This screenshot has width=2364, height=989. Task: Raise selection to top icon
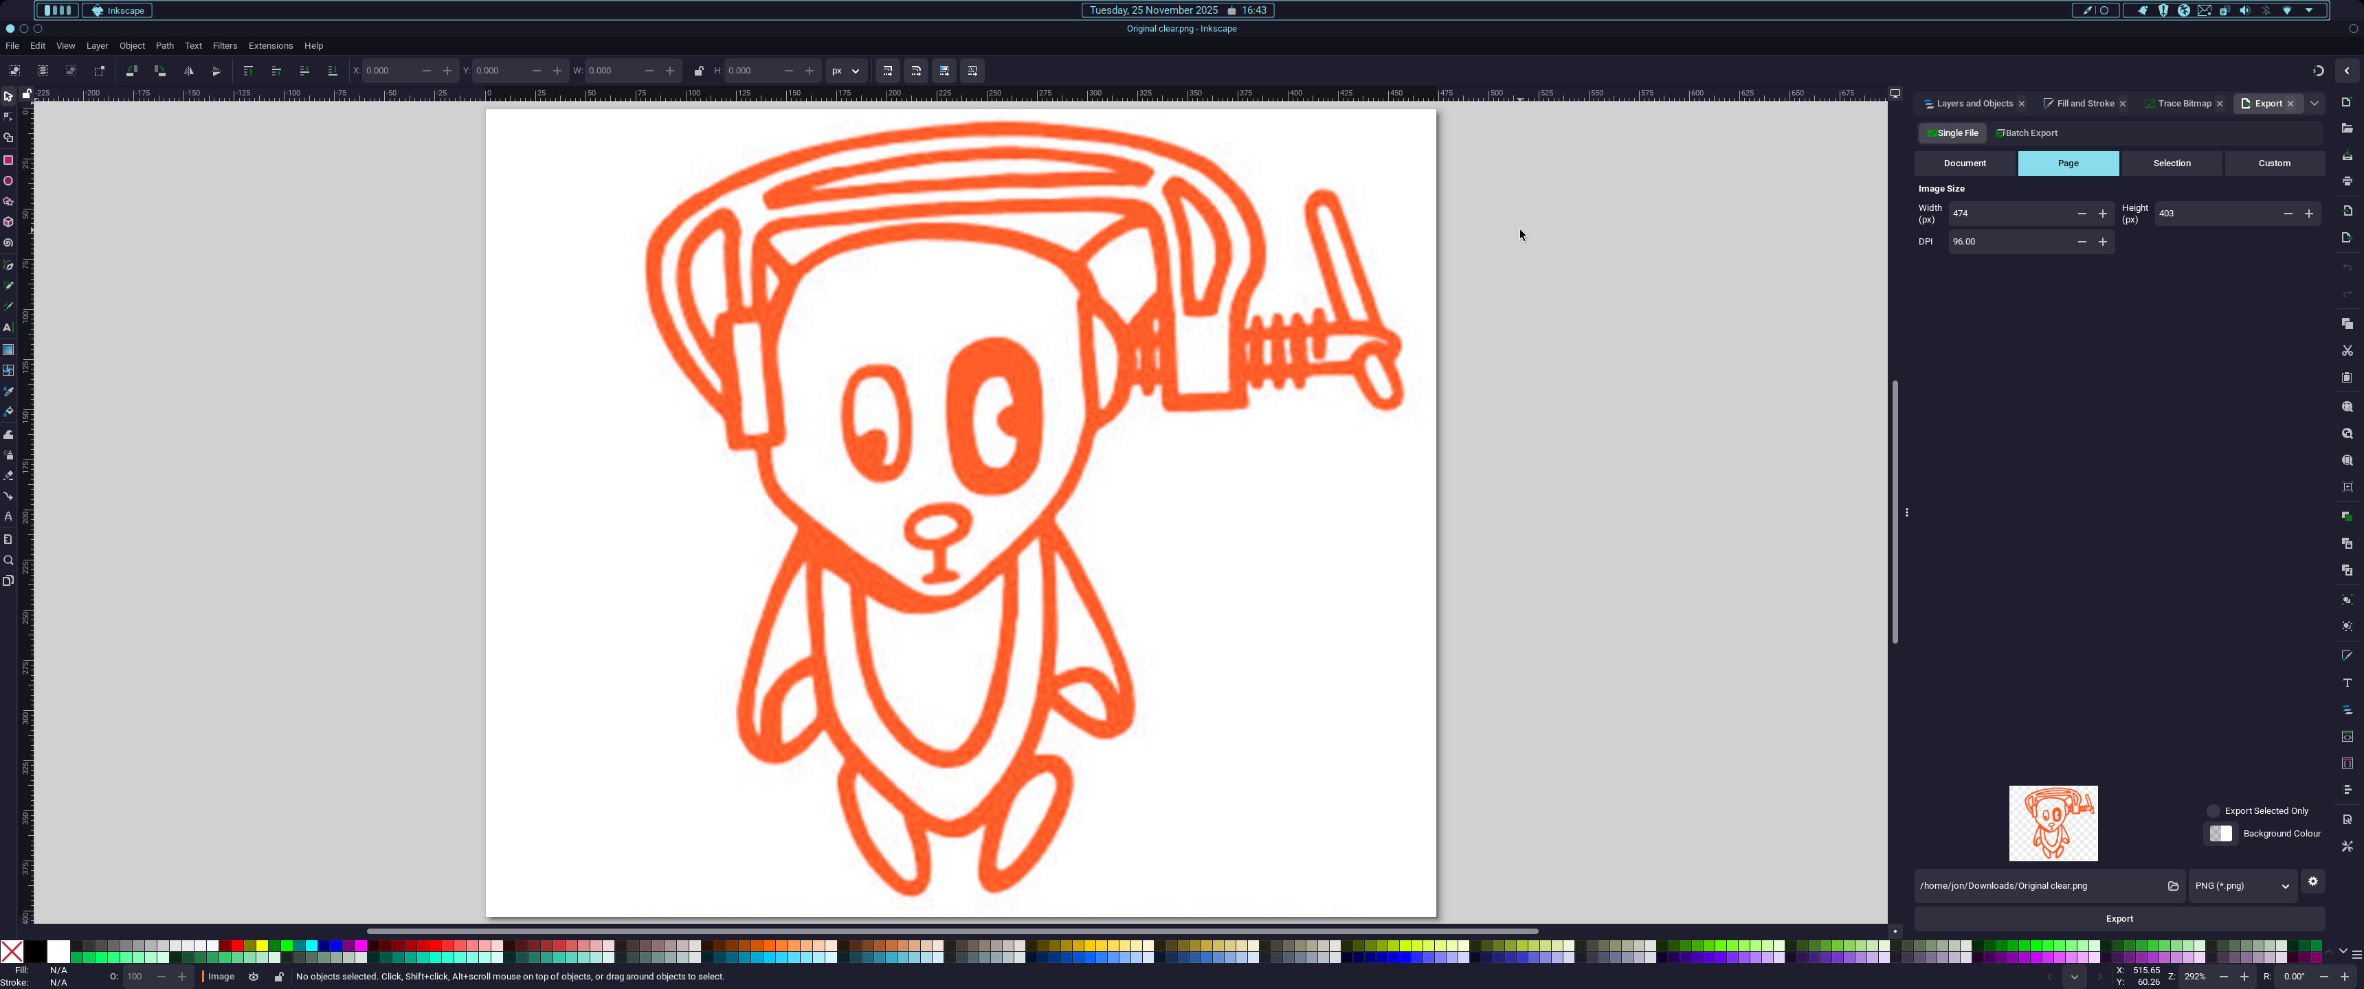(x=248, y=71)
